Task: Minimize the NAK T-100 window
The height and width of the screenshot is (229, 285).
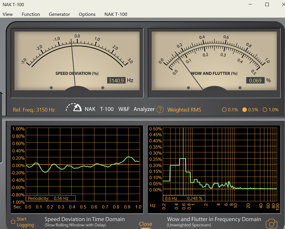Action: click(x=250, y=4)
